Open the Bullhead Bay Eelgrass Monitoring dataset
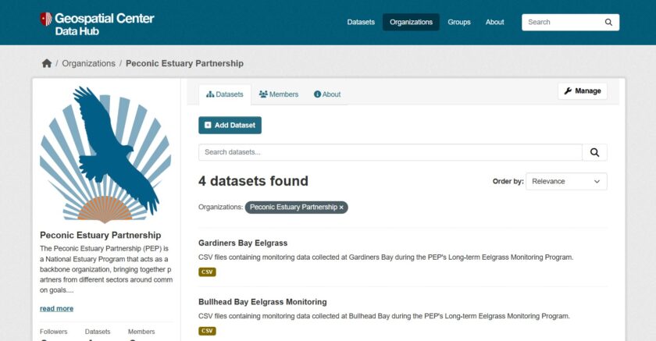Screen dimensions: 656x341 (262, 302)
